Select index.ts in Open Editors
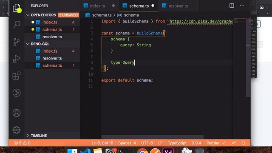The image size is (272, 153). point(52,22)
